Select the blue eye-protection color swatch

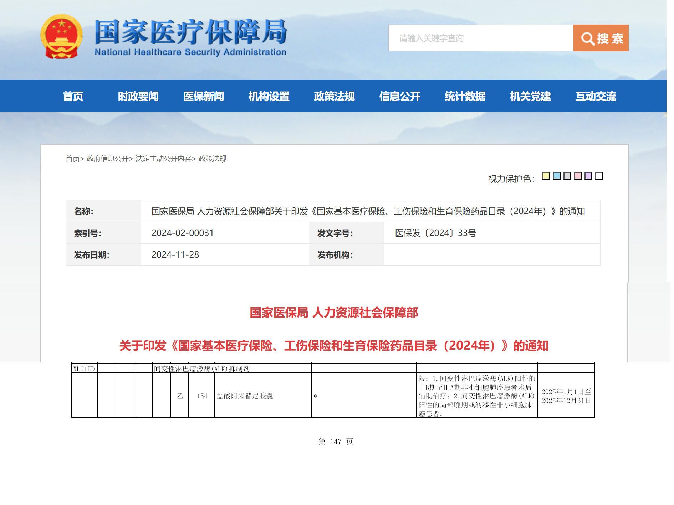pos(557,176)
